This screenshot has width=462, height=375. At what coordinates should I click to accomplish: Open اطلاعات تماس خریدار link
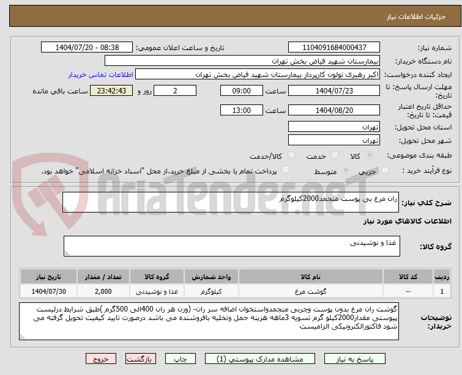(101, 75)
